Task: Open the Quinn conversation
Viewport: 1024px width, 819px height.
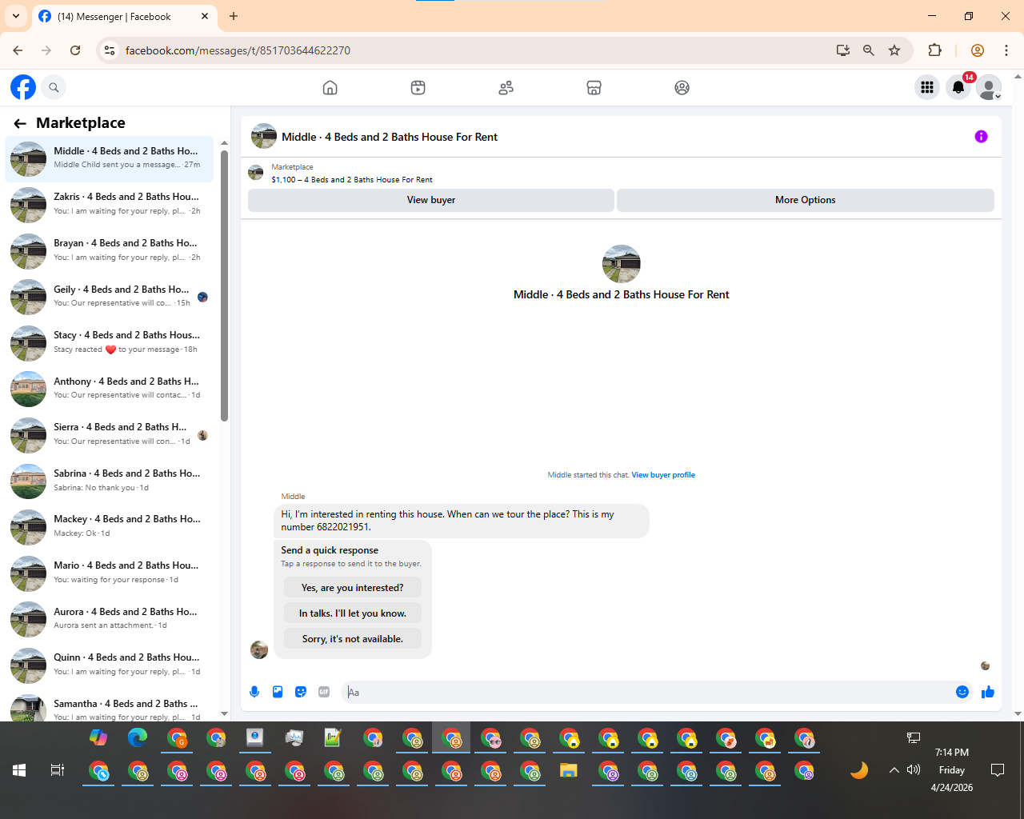Action: (110, 665)
